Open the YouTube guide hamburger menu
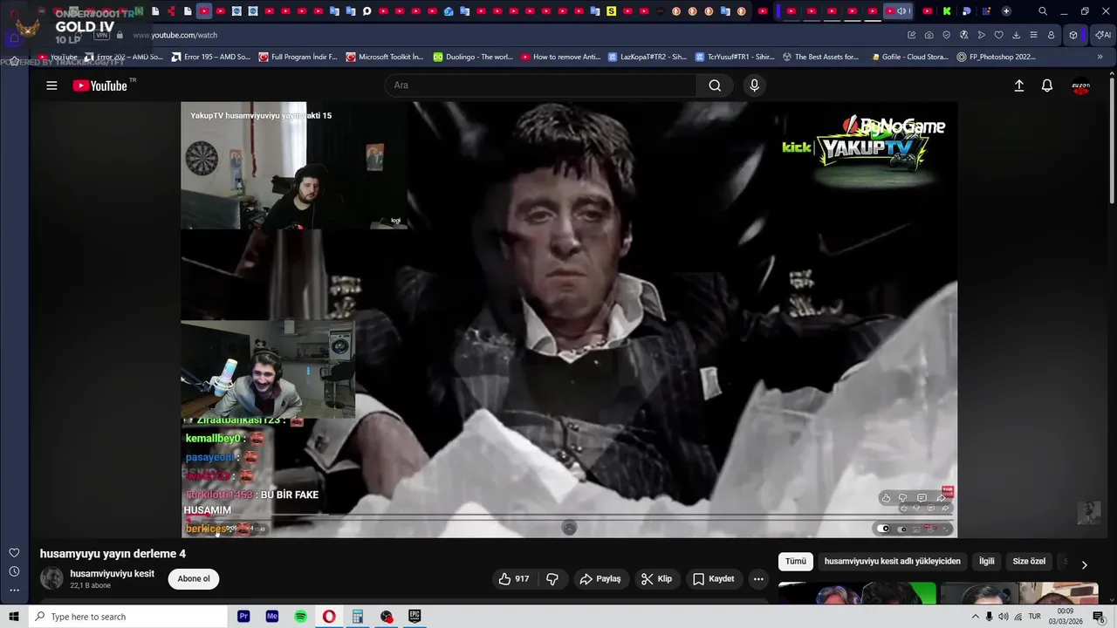The height and width of the screenshot is (628, 1117). coord(51,85)
